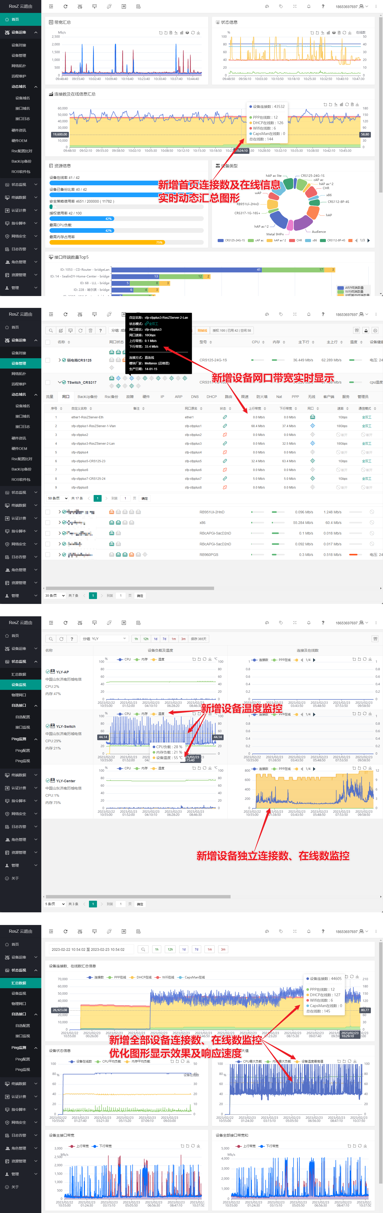Select 3m range in 汇总数据 toolbar
Screen dimensions: 383x1213
(x=223, y=949)
